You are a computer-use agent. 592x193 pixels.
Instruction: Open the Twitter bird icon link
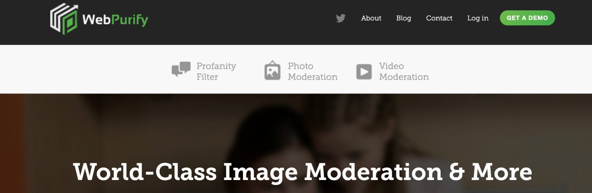(x=341, y=18)
